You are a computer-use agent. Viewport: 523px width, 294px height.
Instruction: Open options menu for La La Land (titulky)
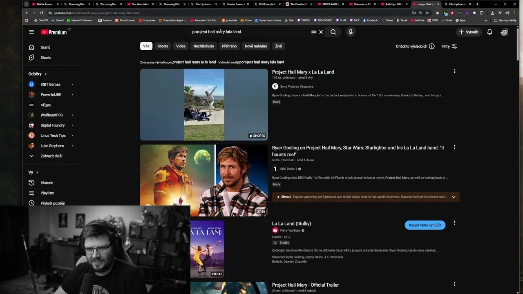(x=454, y=223)
